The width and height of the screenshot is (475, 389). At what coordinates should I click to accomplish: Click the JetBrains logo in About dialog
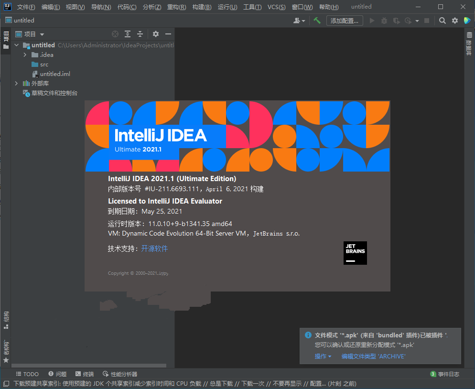(355, 253)
